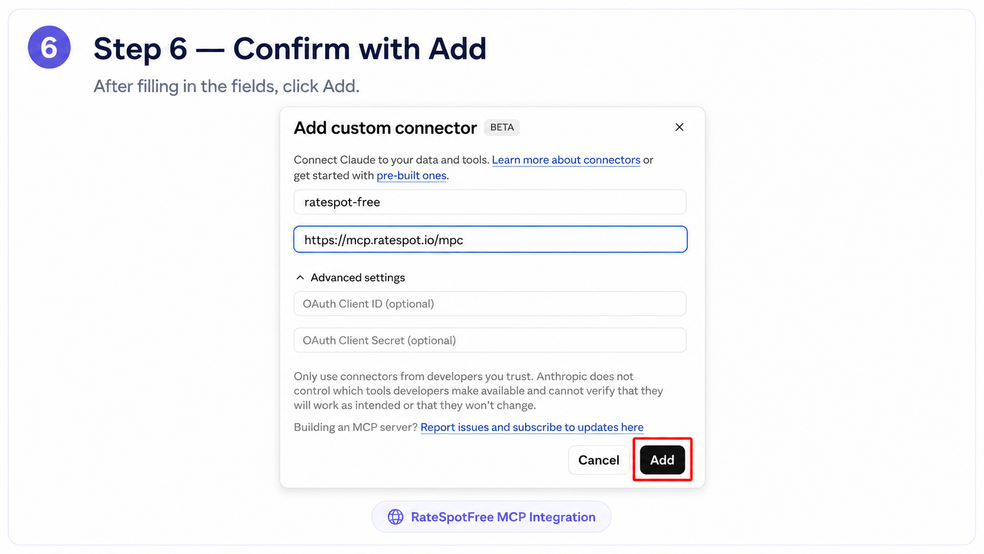984x554 pixels.
Task: Click the OAuth Client Secret field
Action: 490,340
